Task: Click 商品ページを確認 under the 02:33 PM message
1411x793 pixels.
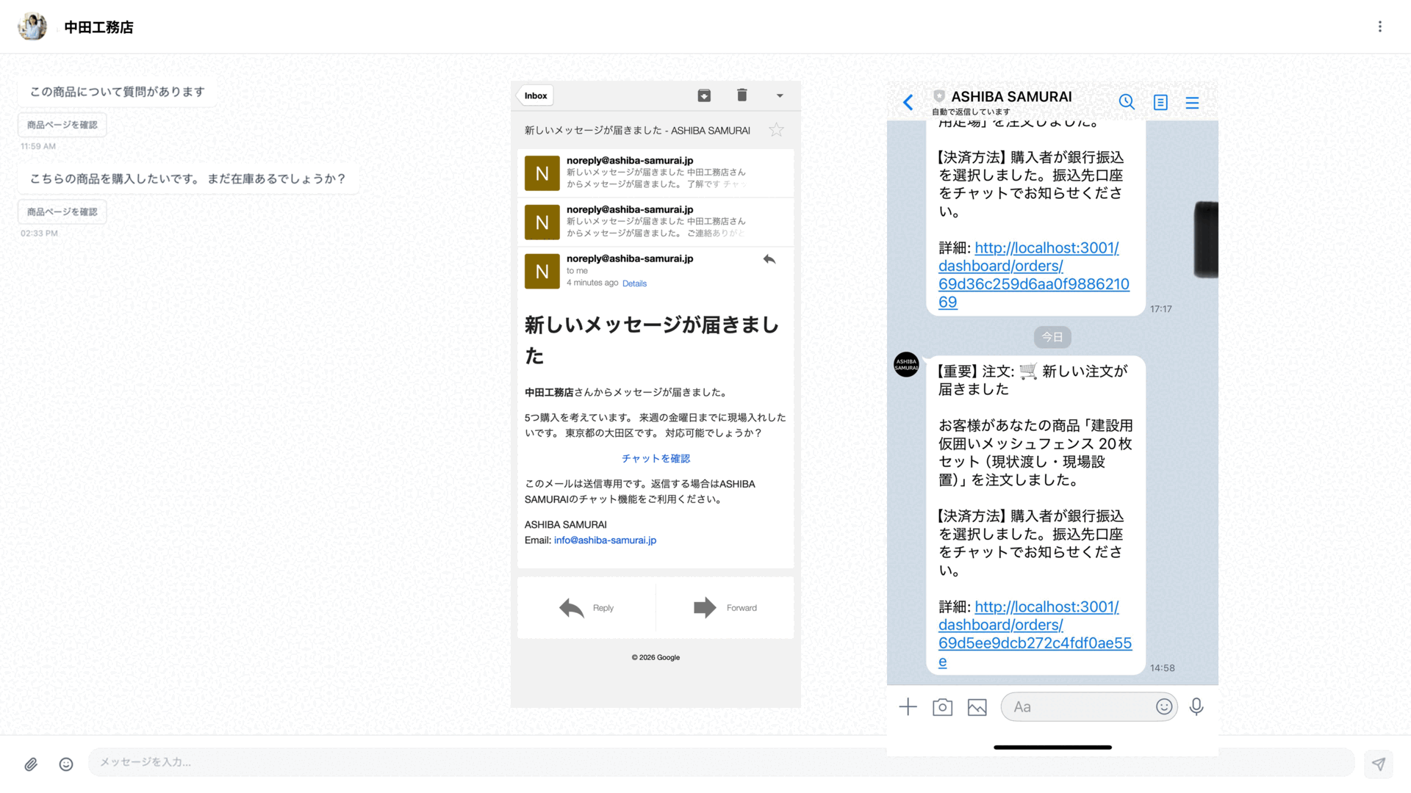Action: click(x=62, y=212)
